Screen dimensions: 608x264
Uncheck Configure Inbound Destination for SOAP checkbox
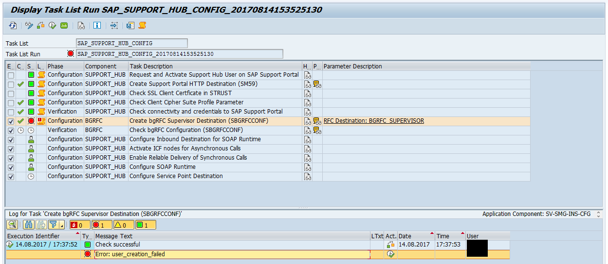[11, 140]
